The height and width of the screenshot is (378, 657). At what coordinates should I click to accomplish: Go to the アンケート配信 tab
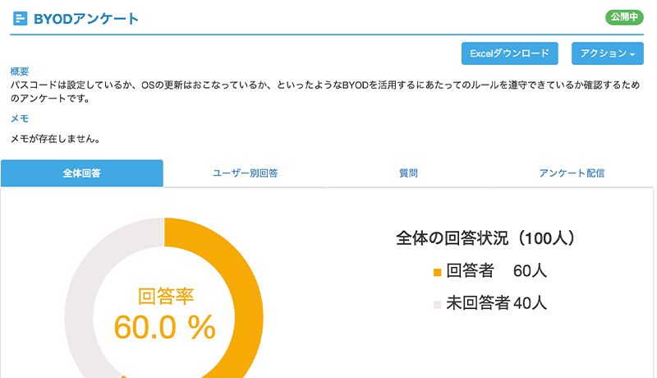(572, 173)
